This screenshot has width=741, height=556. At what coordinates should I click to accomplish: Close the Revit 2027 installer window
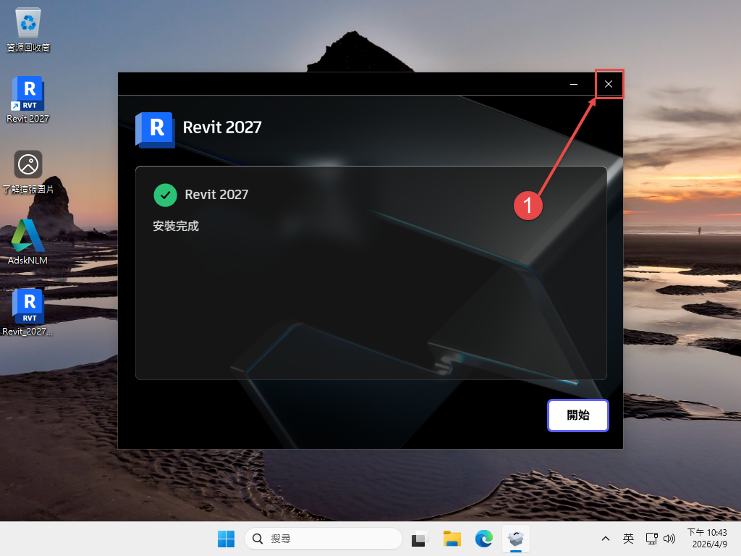tap(609, 84)
